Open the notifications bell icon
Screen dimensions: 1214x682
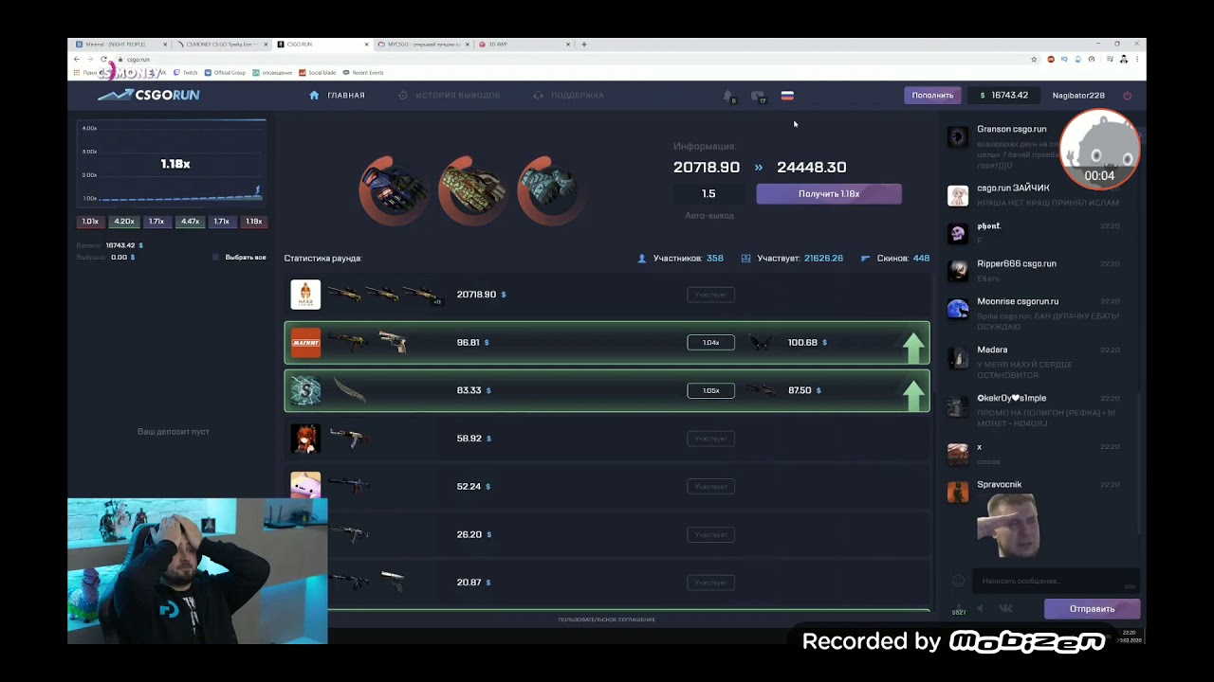[x=728, y=96]
